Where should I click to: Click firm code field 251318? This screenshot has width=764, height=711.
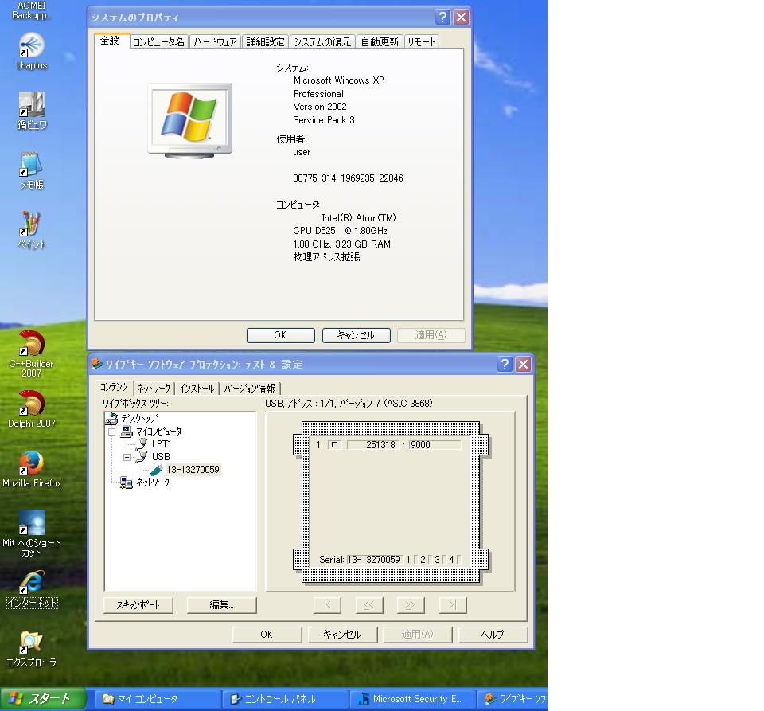point(372,445)
